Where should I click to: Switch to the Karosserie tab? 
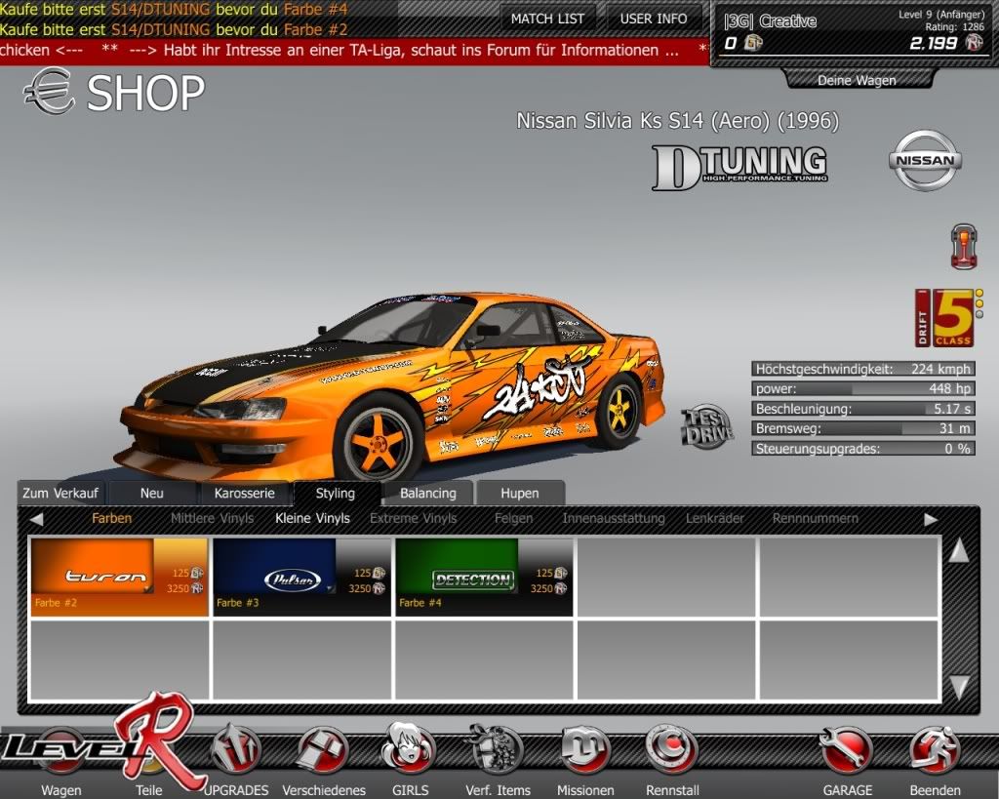[245, 493]
